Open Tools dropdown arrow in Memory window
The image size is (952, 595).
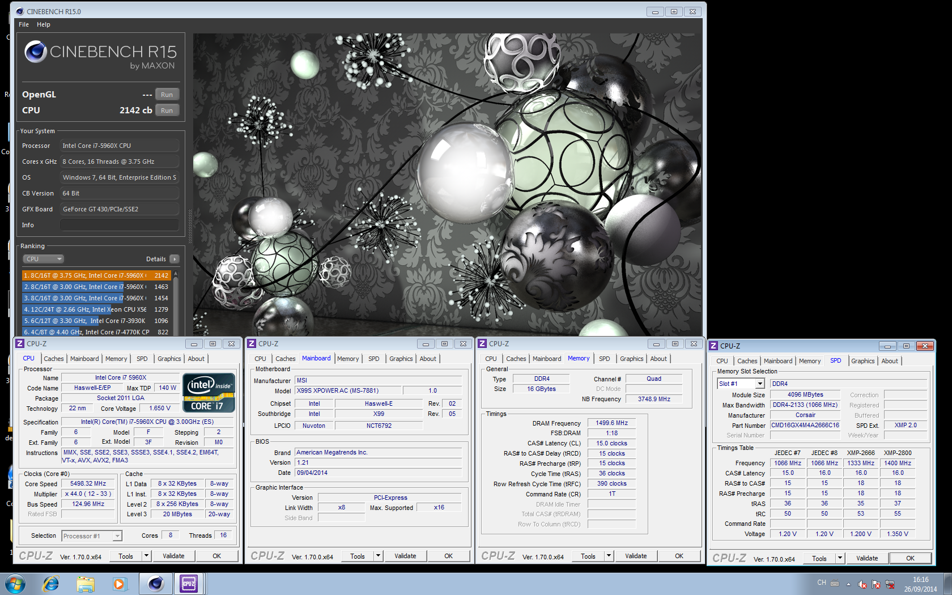tap(609, 556)
